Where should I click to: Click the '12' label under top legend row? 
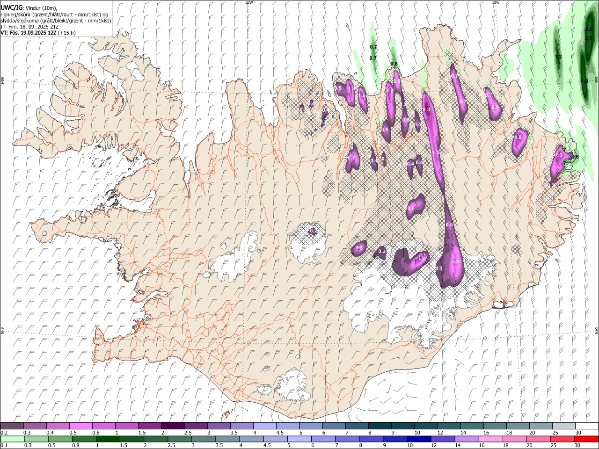click(440, 433)
